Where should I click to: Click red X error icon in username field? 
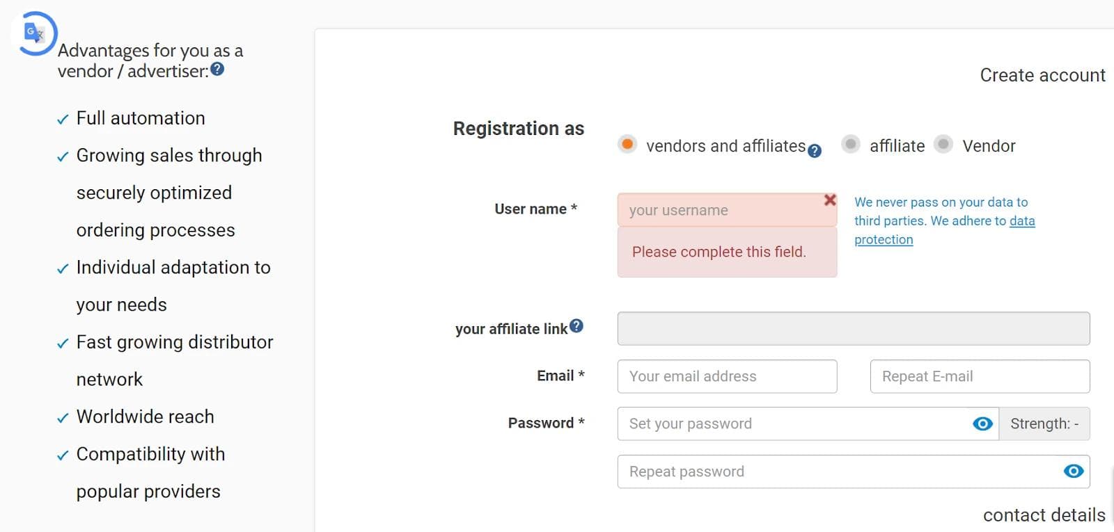tap(830, 200)
